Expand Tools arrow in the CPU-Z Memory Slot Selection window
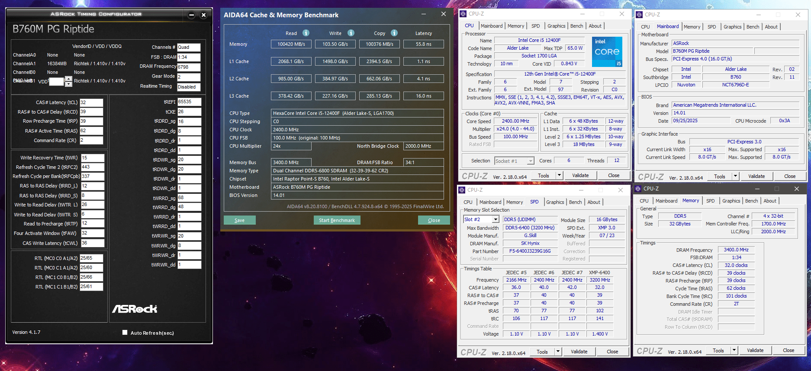 click(558, 352)
